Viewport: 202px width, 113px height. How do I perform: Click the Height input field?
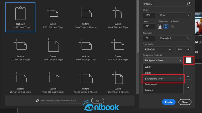pyautogui.click(x=149, y=26)
